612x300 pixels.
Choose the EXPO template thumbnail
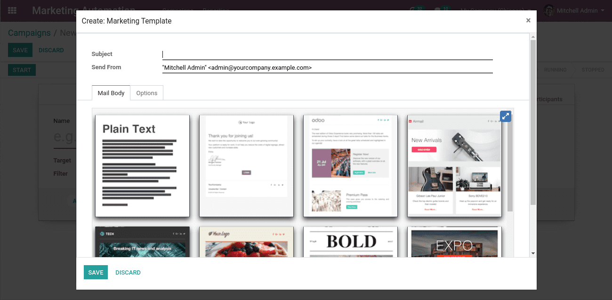[454, 242]
